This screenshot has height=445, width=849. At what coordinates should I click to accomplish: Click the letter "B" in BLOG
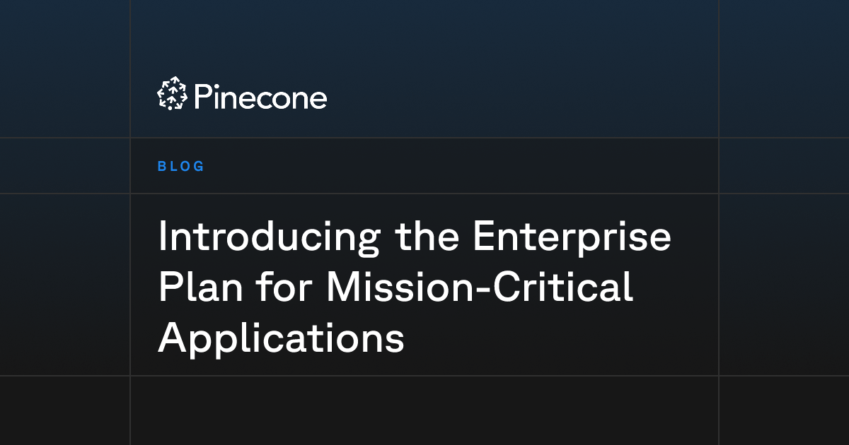click(162, 167)
